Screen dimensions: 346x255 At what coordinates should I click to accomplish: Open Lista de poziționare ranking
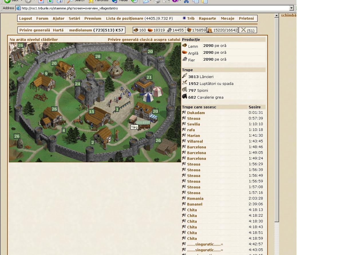(125, 18)
